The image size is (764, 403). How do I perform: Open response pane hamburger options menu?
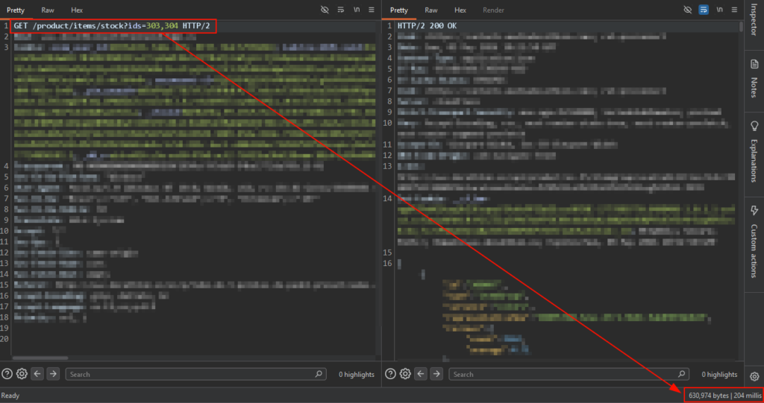(734, 10)
